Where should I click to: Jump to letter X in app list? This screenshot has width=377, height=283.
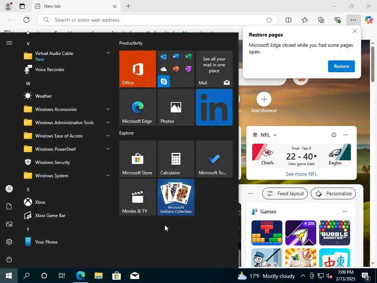point(28,190)
